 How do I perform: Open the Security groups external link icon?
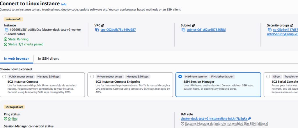[292, 25]
